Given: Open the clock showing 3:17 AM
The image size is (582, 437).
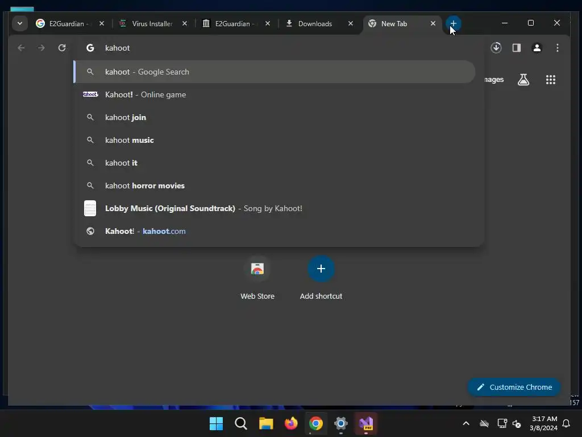Looking at the screenshot, I should pos(544,423).
